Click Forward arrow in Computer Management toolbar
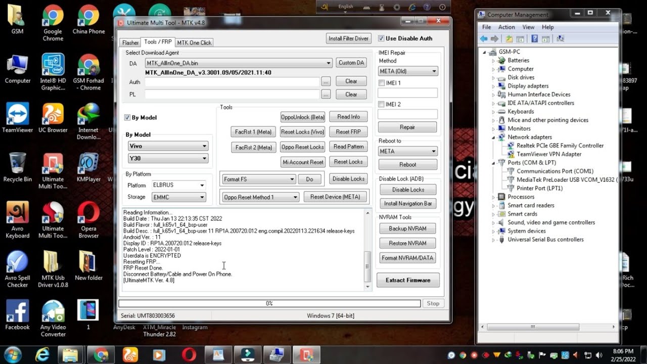The image size is (647, 364). pos(494,39)
